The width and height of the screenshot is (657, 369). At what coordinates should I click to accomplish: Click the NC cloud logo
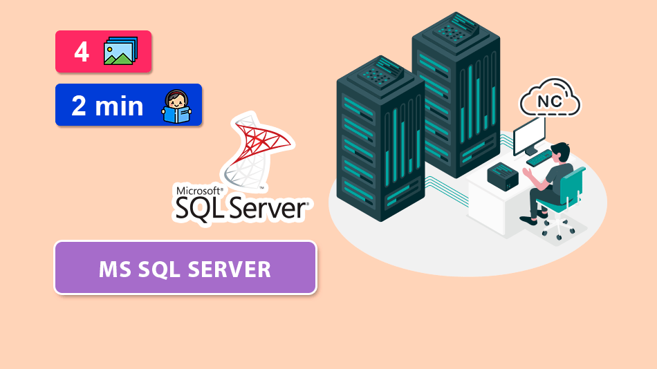550,98
